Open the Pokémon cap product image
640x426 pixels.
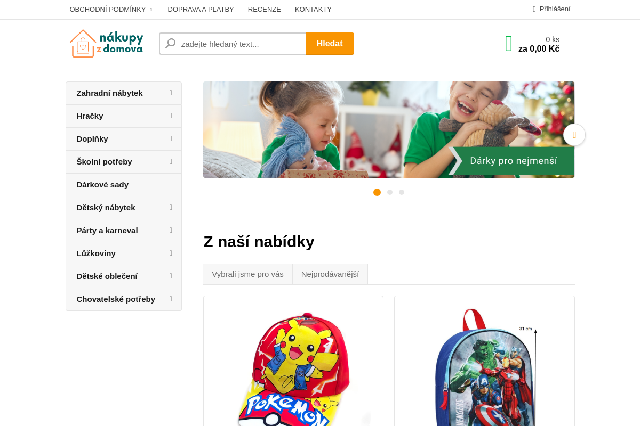(293, 367)
